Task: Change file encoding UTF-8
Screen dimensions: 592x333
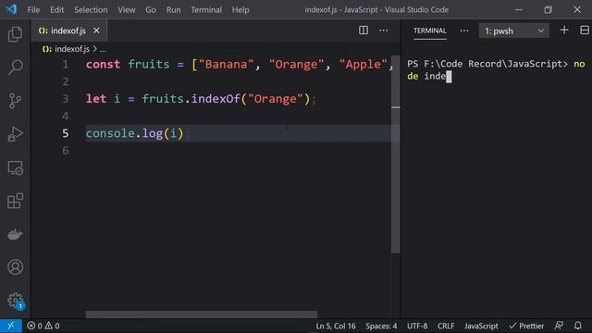Action: coord(417,326)
